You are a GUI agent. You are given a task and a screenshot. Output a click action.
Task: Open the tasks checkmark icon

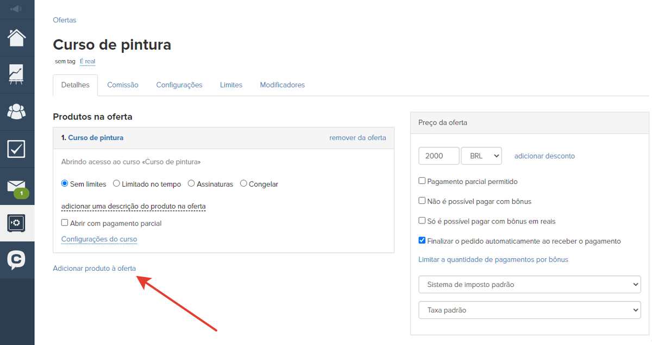(x=17, y=149)
